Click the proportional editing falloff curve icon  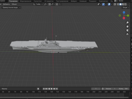pos(60,4)
